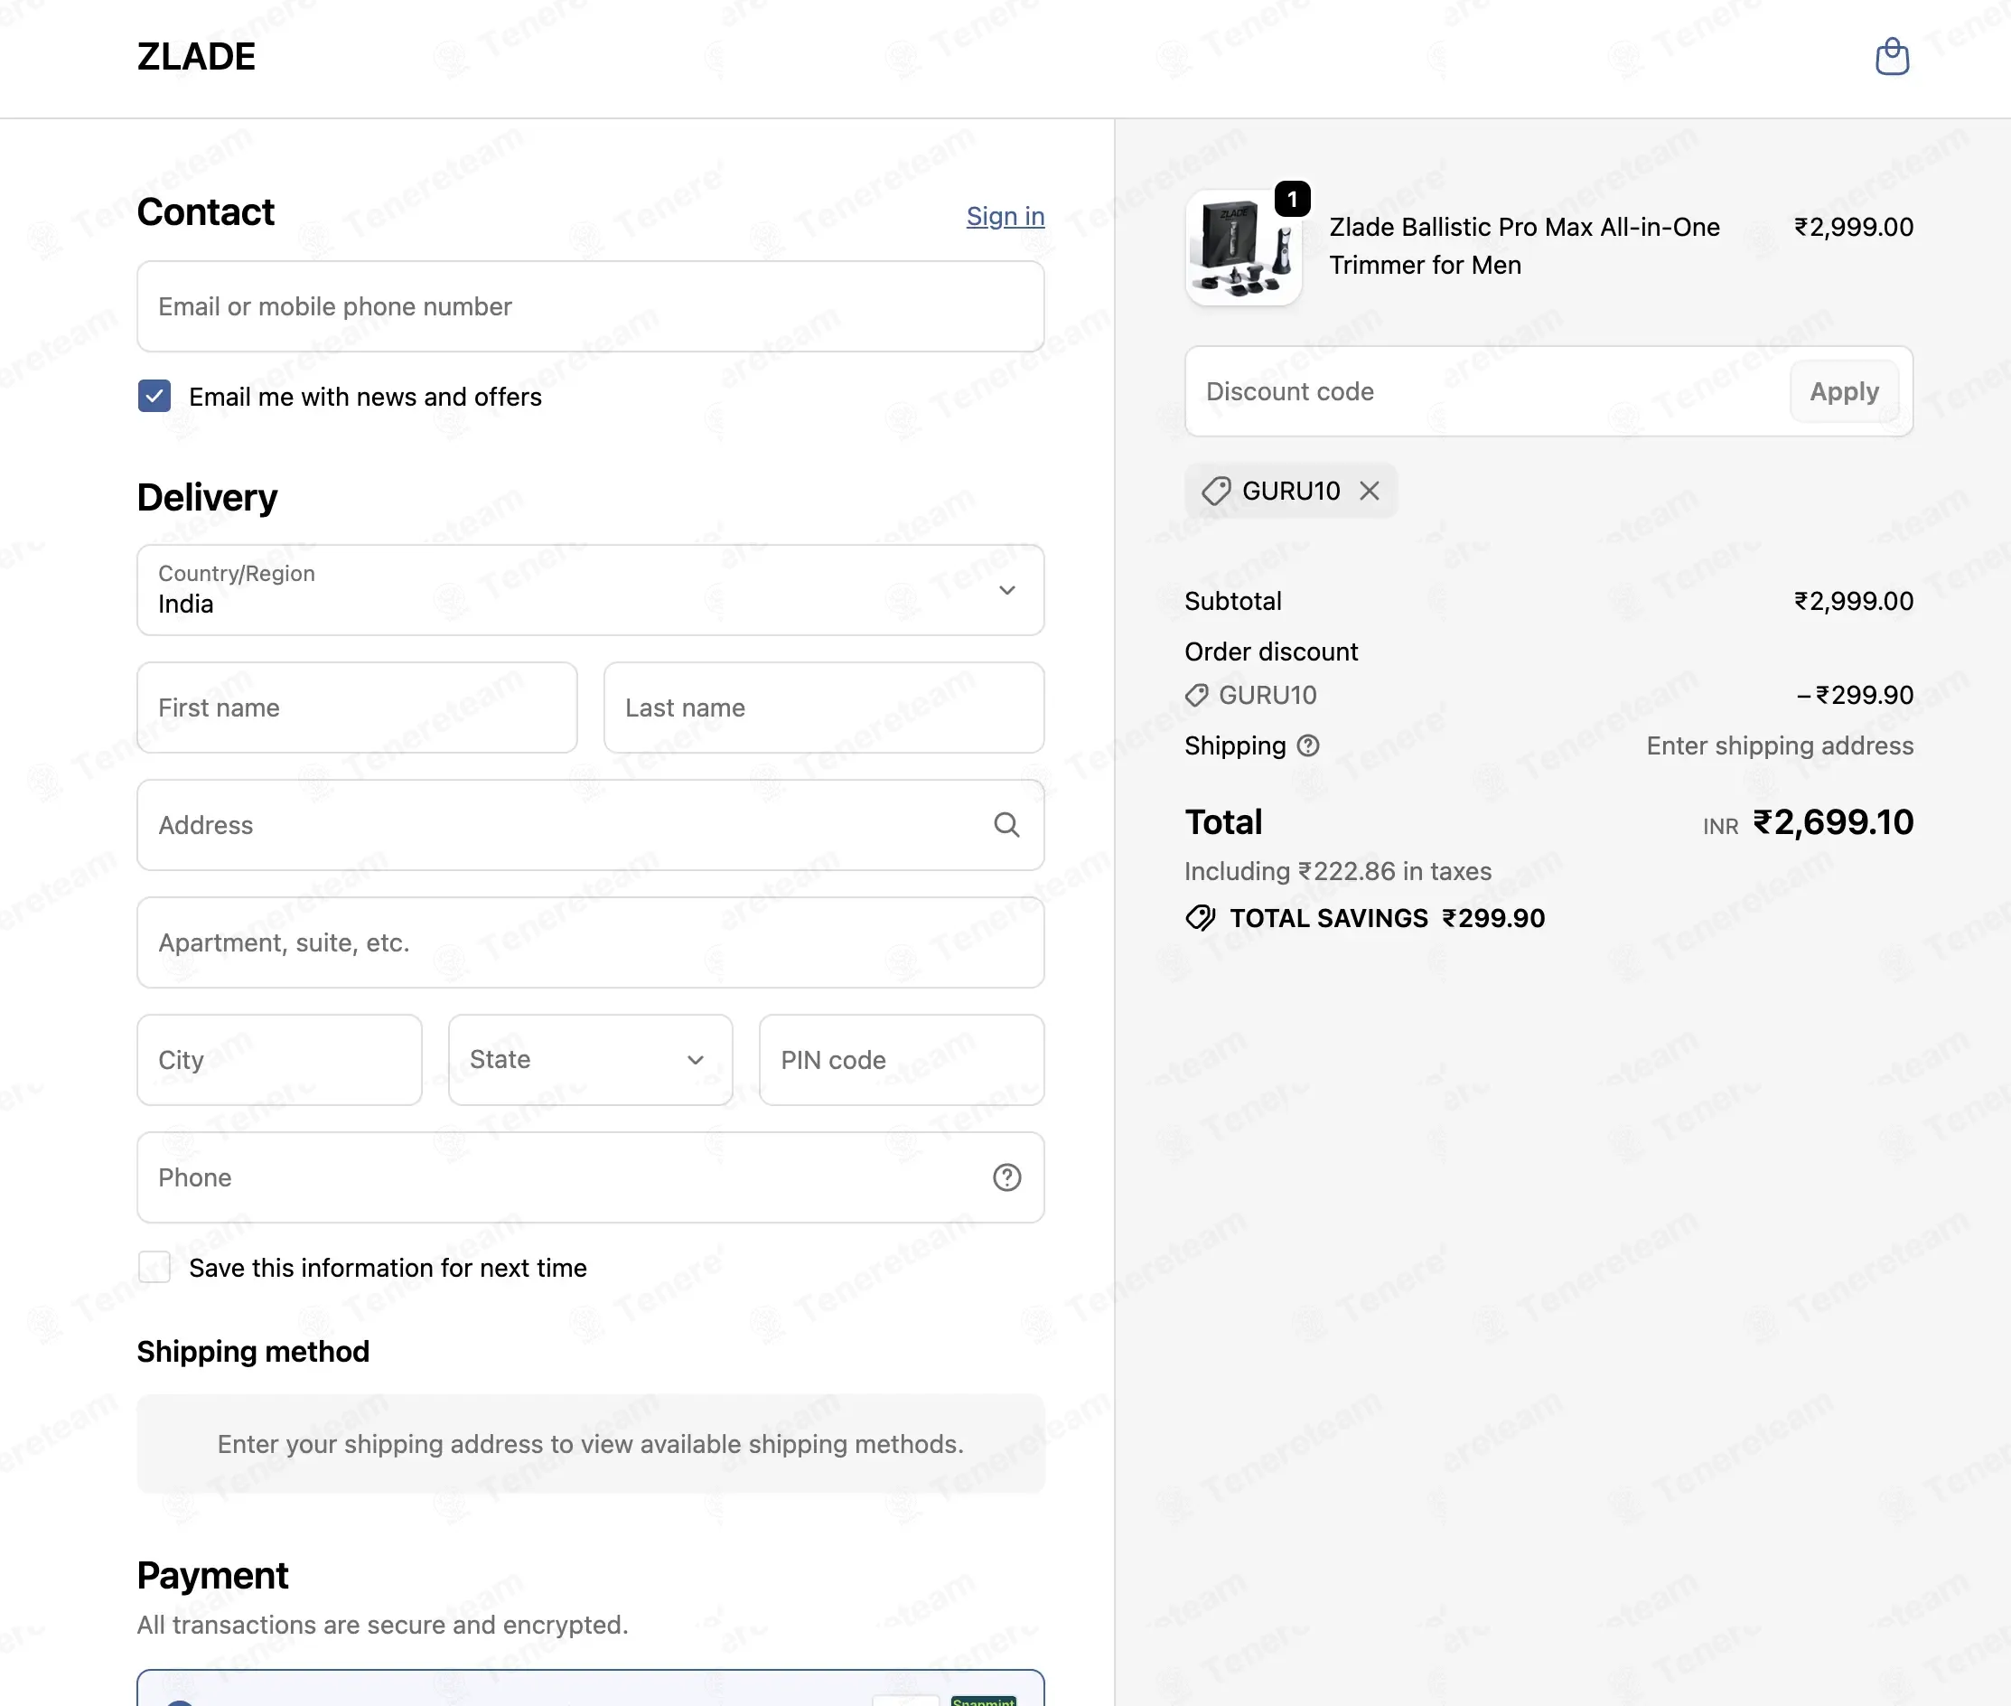Click the Apply discount button
Viewport: 2011px width, 1706px height.
[x=1844, y=391]
